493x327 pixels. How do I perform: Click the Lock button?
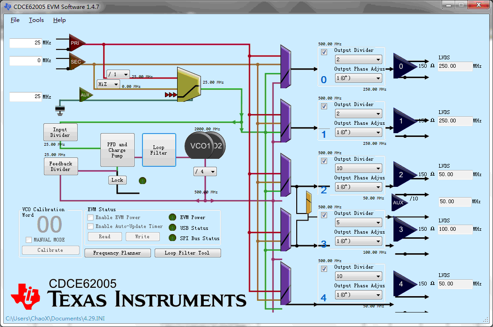click(x=117, y=180)
